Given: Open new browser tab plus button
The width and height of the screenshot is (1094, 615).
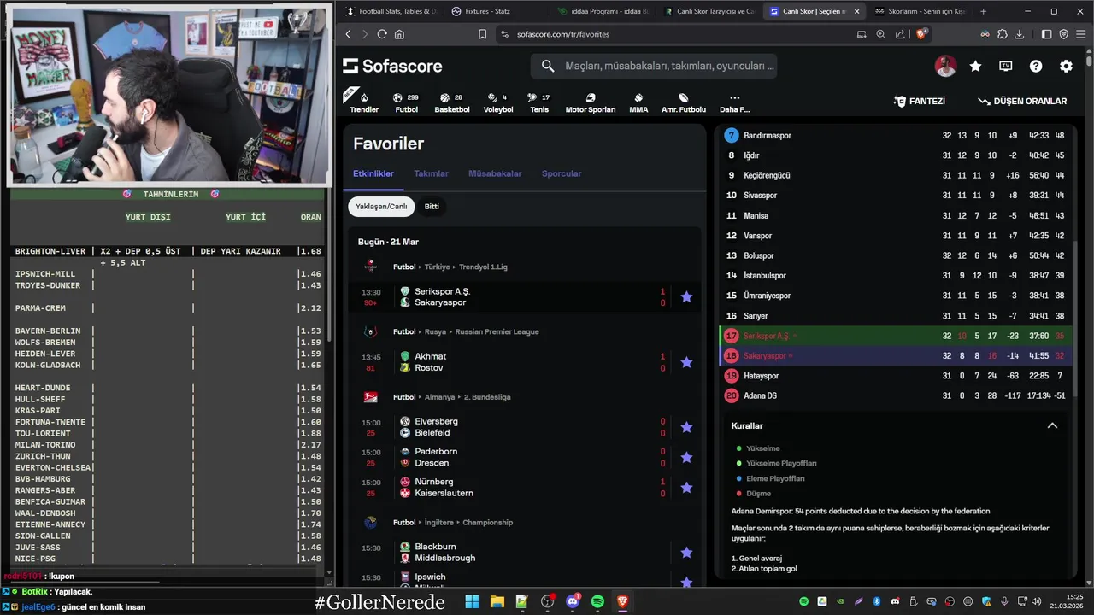Looking at the screenshot, I should click(x=983, y=11).
